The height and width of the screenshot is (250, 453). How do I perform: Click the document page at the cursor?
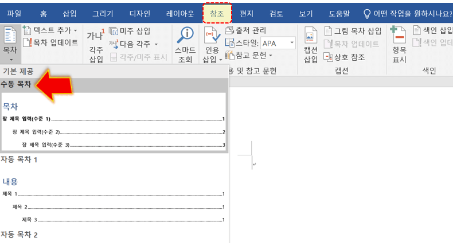(x=252, y=162)
